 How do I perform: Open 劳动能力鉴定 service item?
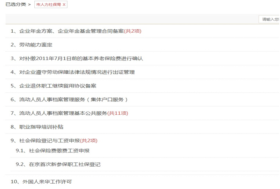[35, 45]
